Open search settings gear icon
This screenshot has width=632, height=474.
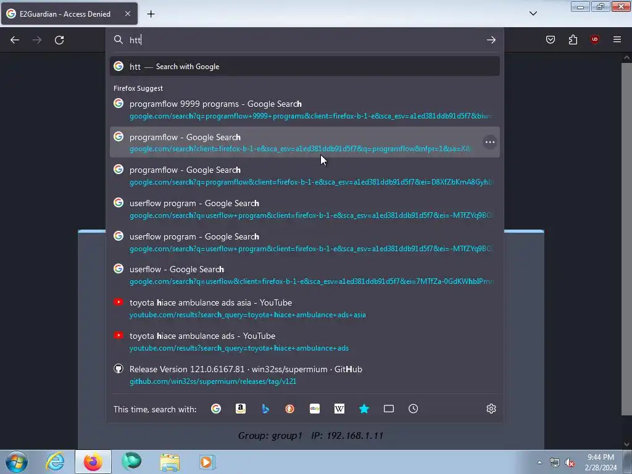(x=491, y=409)
